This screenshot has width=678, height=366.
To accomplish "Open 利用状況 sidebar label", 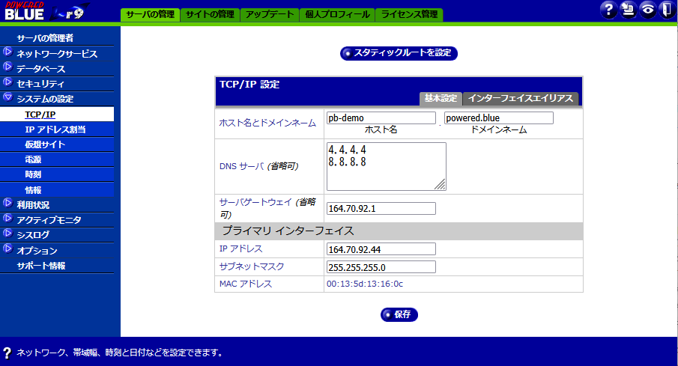I will click(33, 205).
